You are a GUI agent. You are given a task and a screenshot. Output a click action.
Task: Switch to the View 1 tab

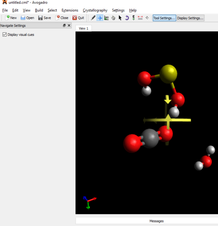click(x=84, y=28)
